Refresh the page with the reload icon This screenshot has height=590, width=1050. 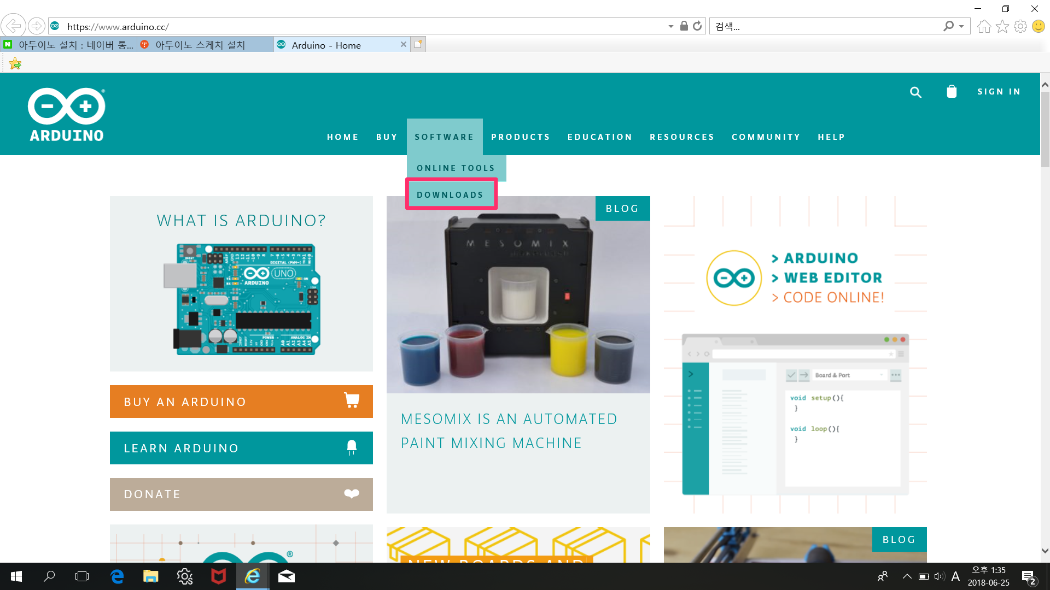(697, 26)
